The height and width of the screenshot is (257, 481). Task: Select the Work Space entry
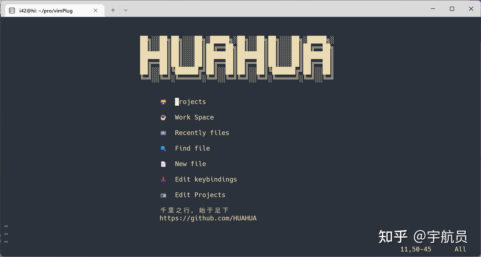pos(194,117)
